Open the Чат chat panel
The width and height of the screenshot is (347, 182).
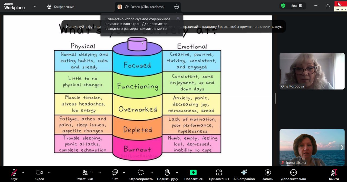point(115,173)
